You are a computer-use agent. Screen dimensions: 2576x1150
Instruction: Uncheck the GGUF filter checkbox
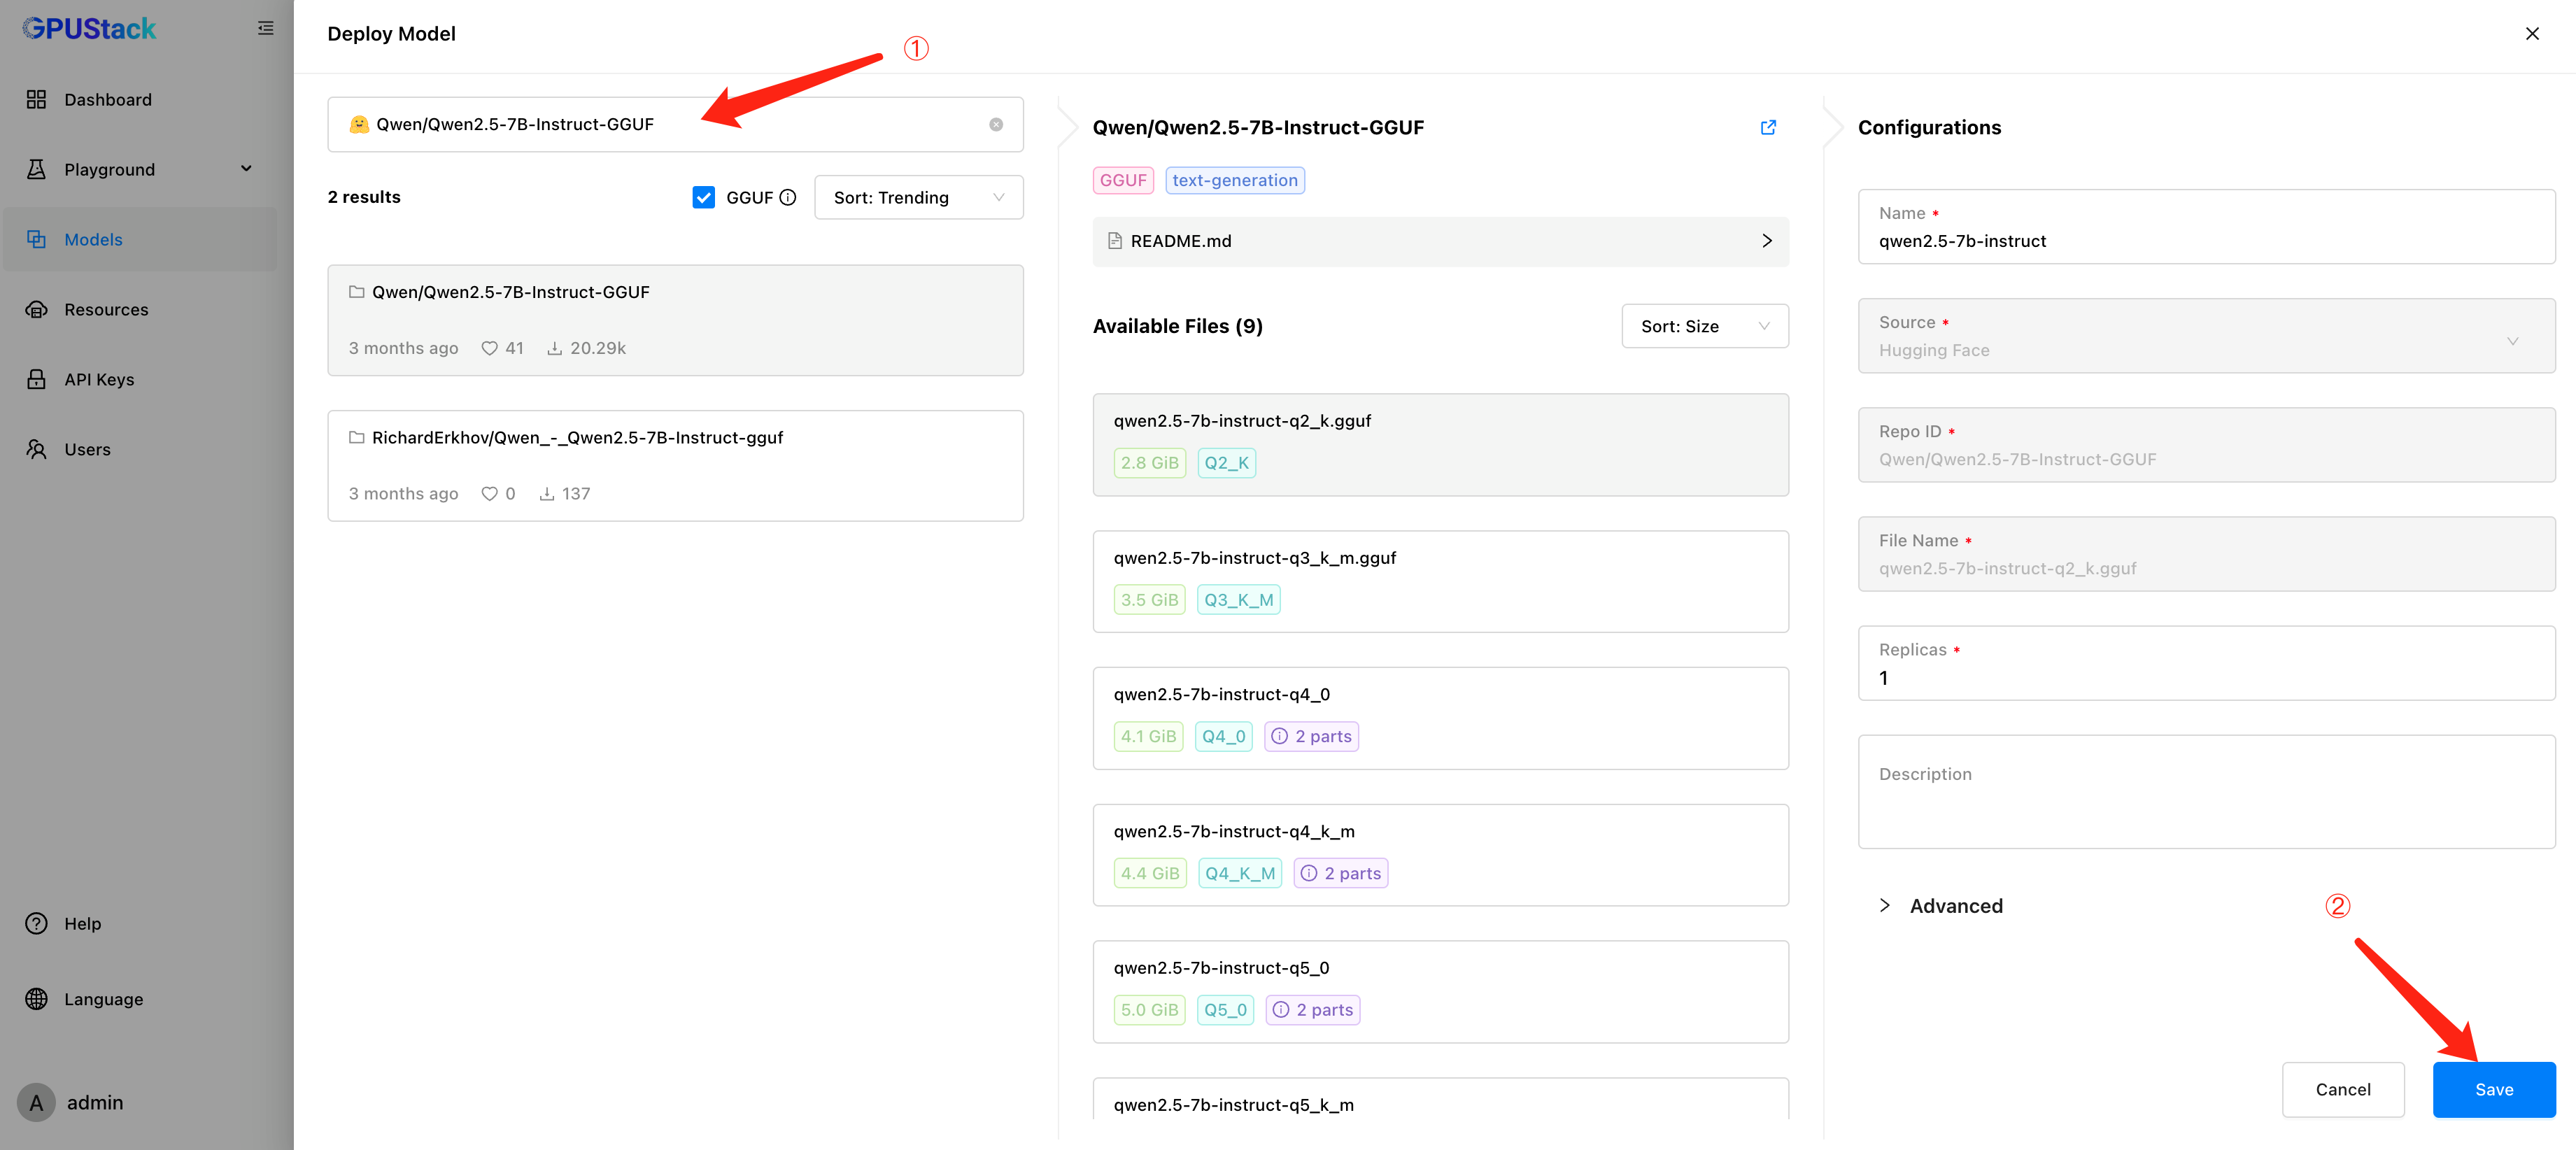point(704,197)
